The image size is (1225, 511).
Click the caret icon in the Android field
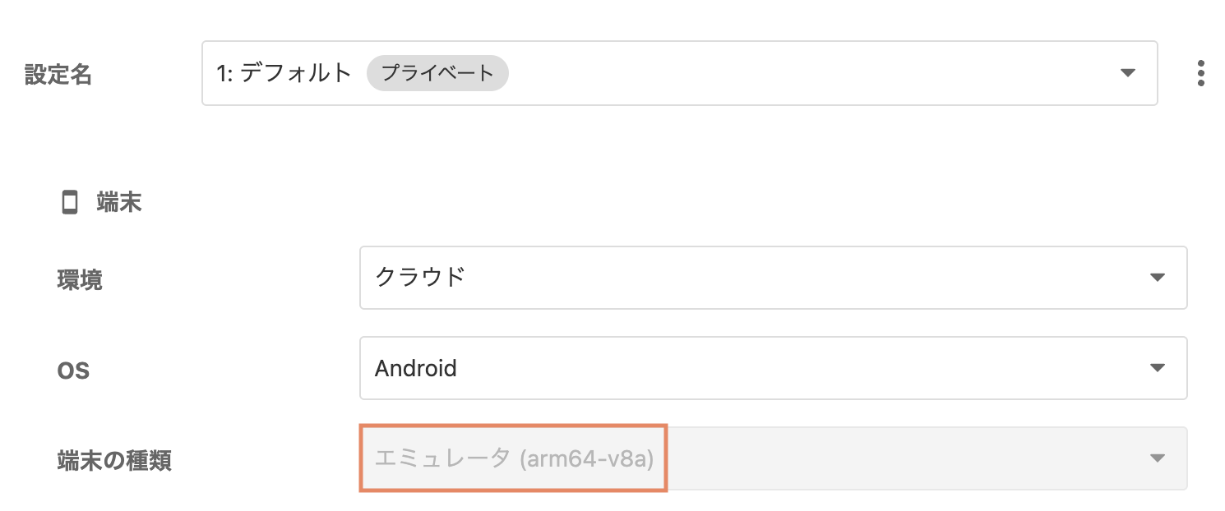click(x=1158, y=367)
